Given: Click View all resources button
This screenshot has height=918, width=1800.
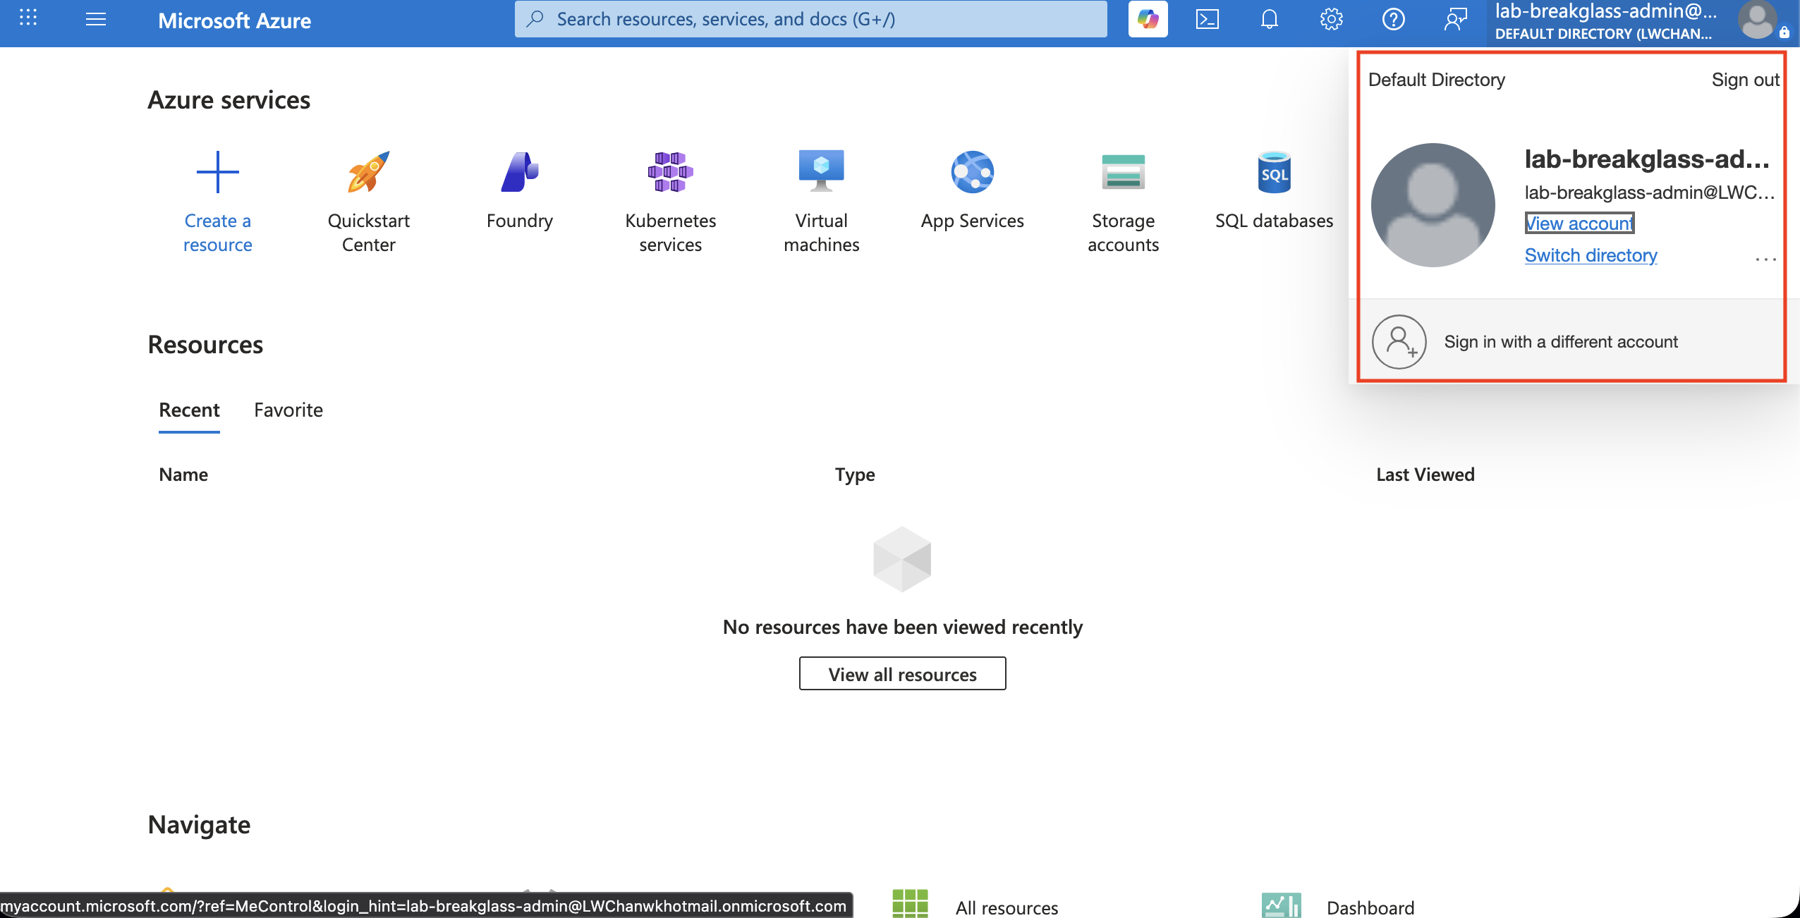Looking at the screenshot, I should pyautogui.click(x=903, y=674).
